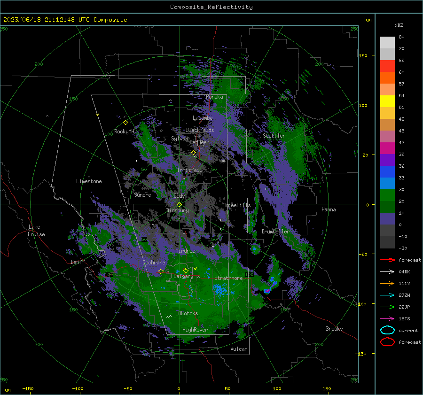Screen dimensions: 423x395
Task: Click the current legend label
Action: pyautogui.click(x=408, y=330)
